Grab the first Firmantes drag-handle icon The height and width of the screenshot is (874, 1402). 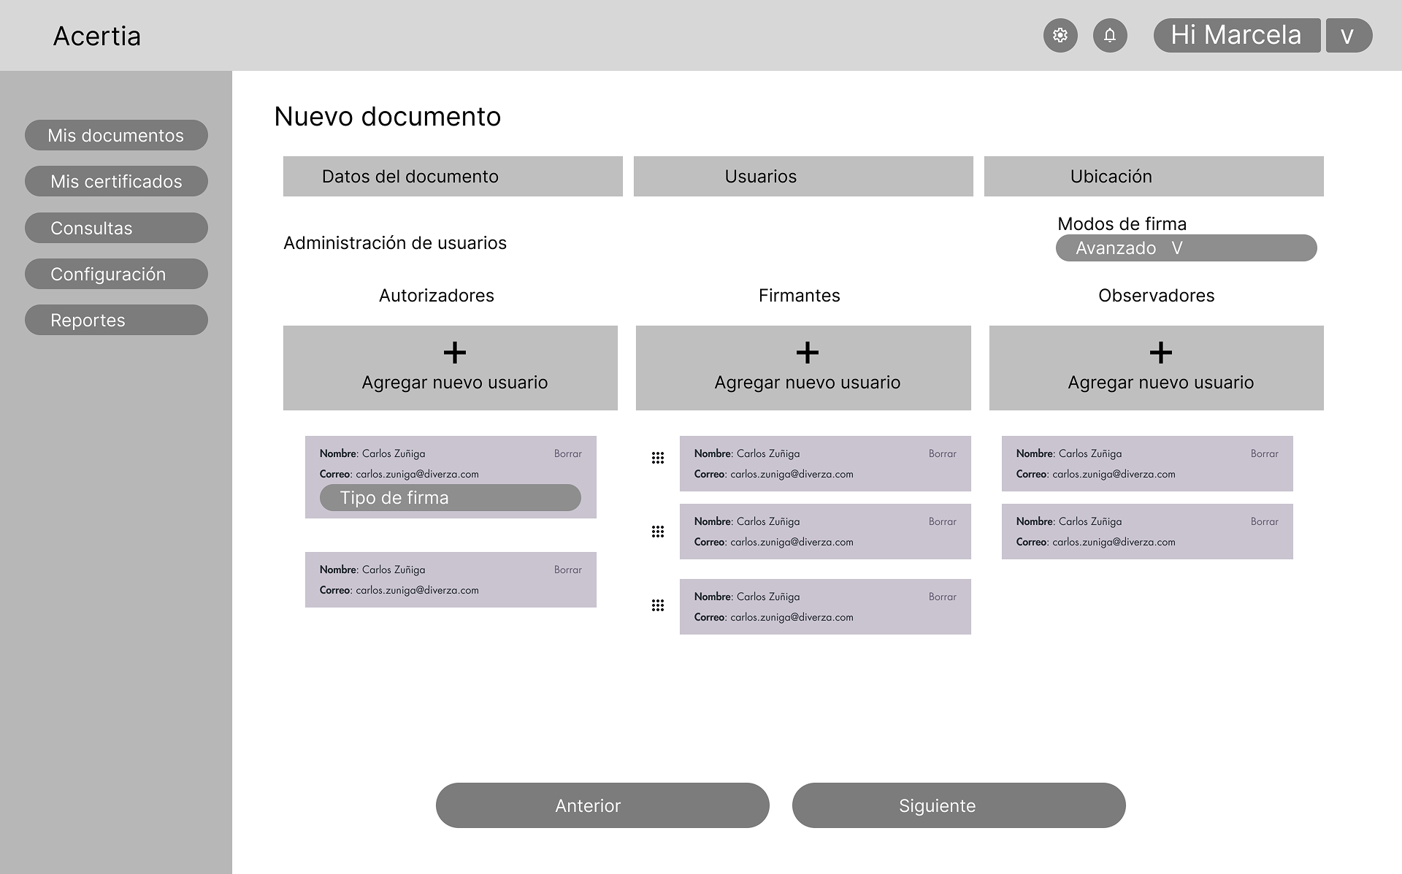coord(658,458)
